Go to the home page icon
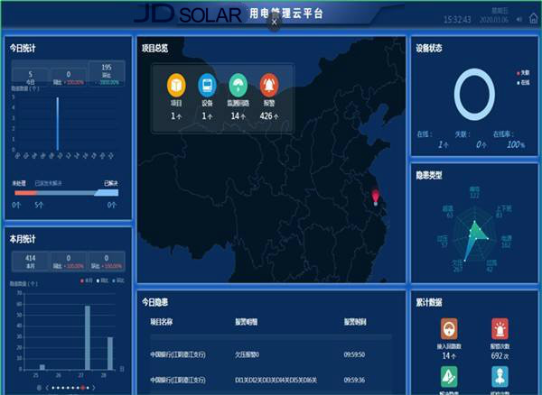 (534, 18)
